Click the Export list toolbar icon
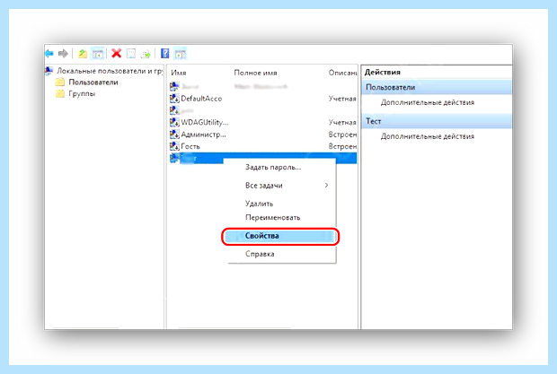 pos(146,54)
